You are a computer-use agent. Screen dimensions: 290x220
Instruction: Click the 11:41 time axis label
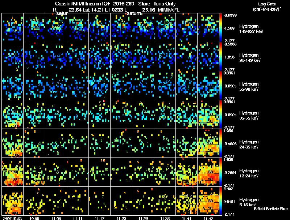[187, 218]
